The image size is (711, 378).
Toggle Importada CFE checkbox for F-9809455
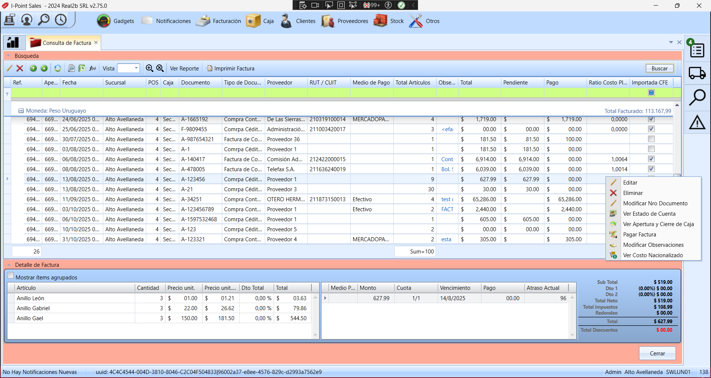(651, 129)
